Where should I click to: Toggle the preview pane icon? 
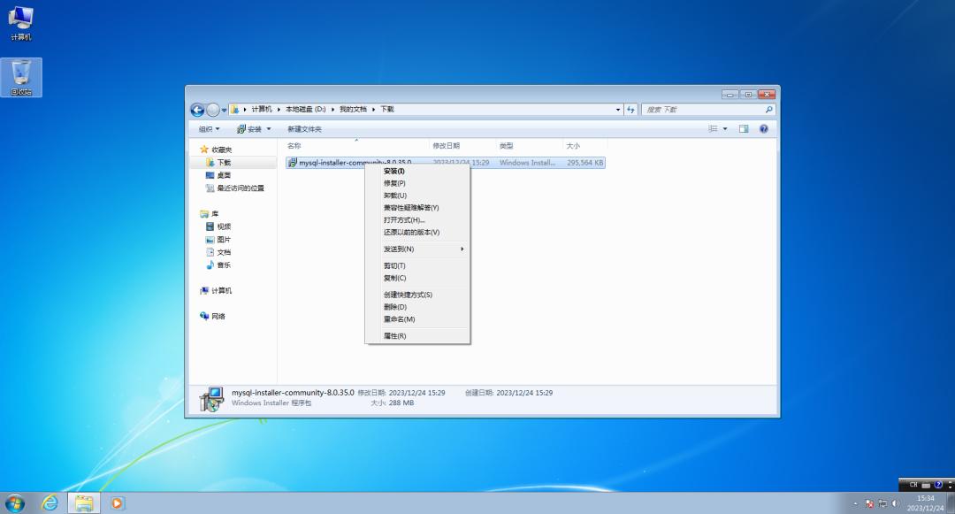click(x=744, y=129)
